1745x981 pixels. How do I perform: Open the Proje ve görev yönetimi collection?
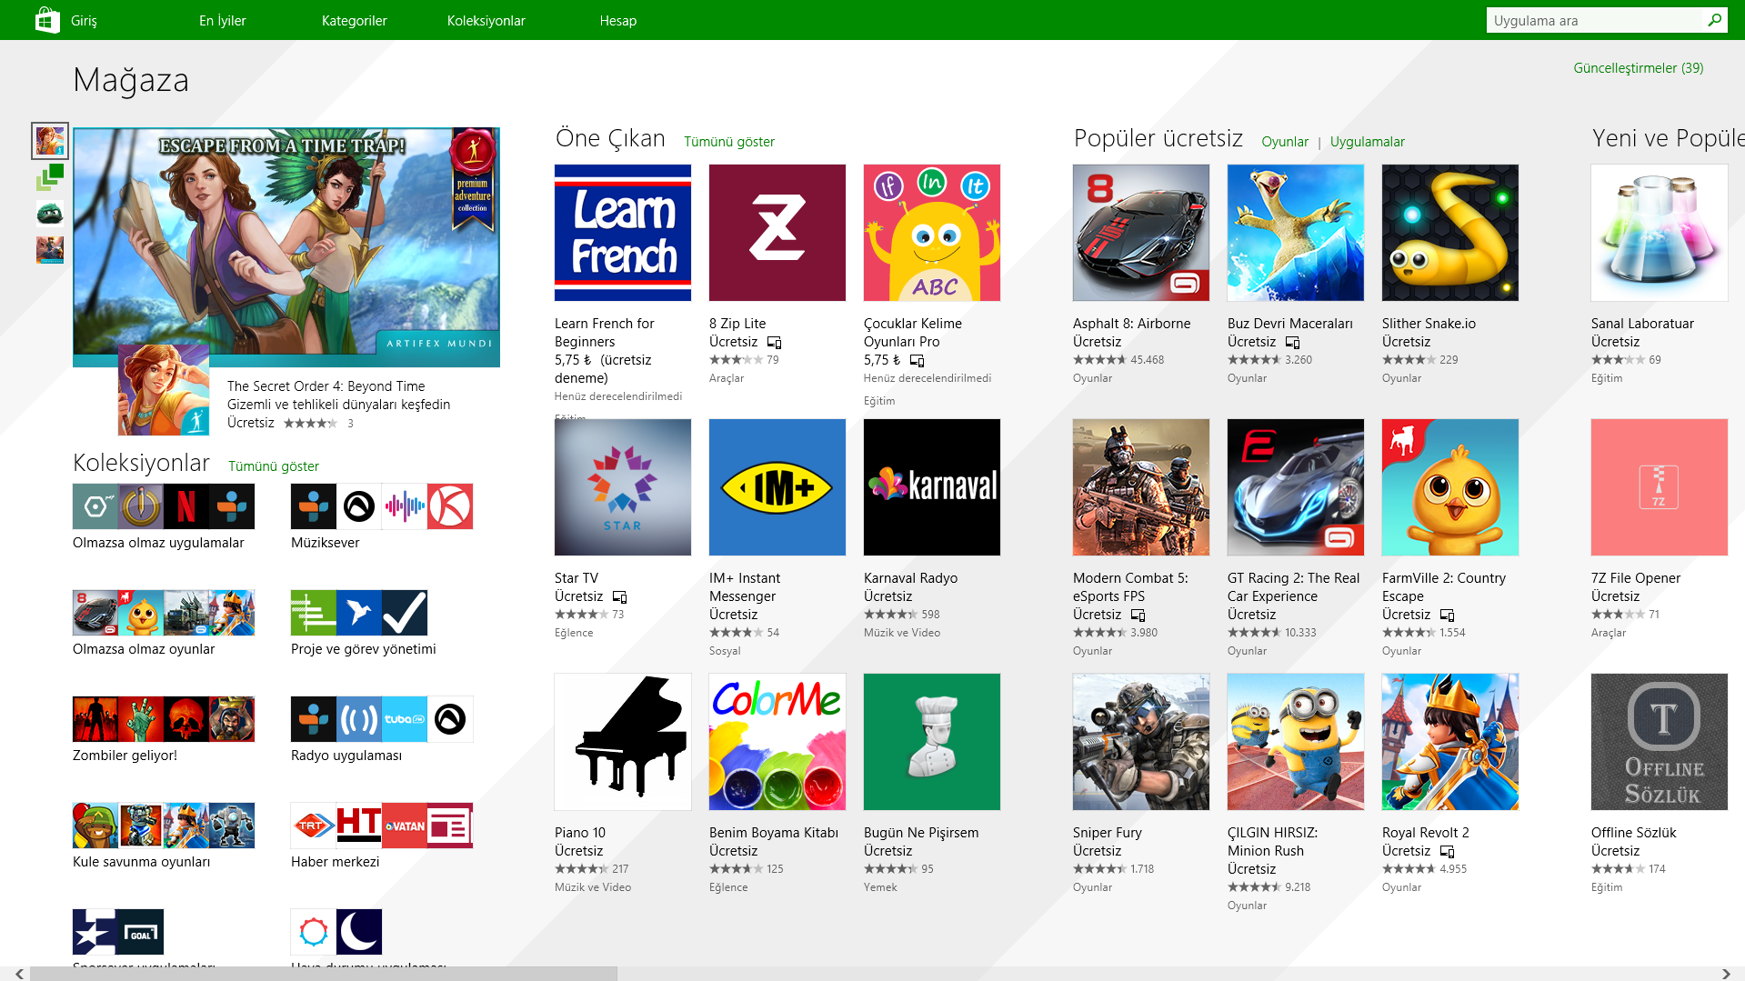364,623
